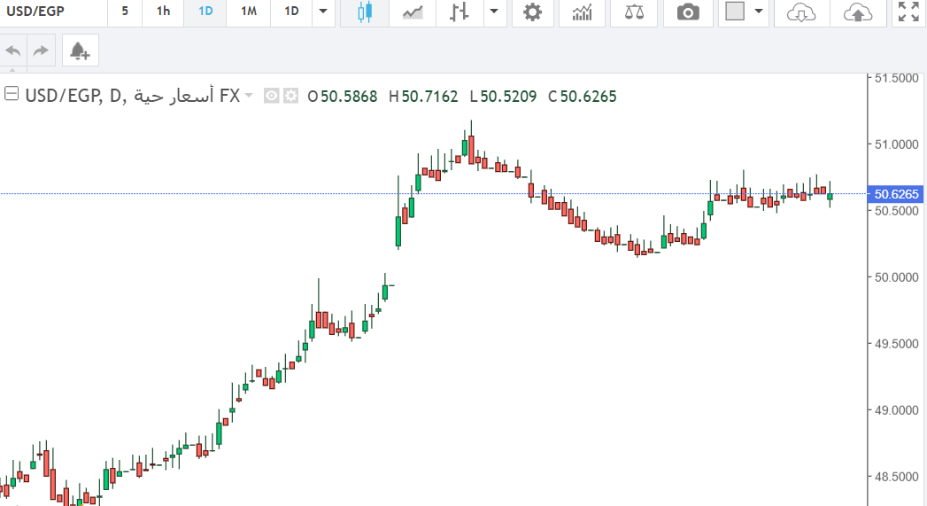Take a chart snapshot with camera icon
This screenshot has height=506, width=927.
click(x=687, y=12)
